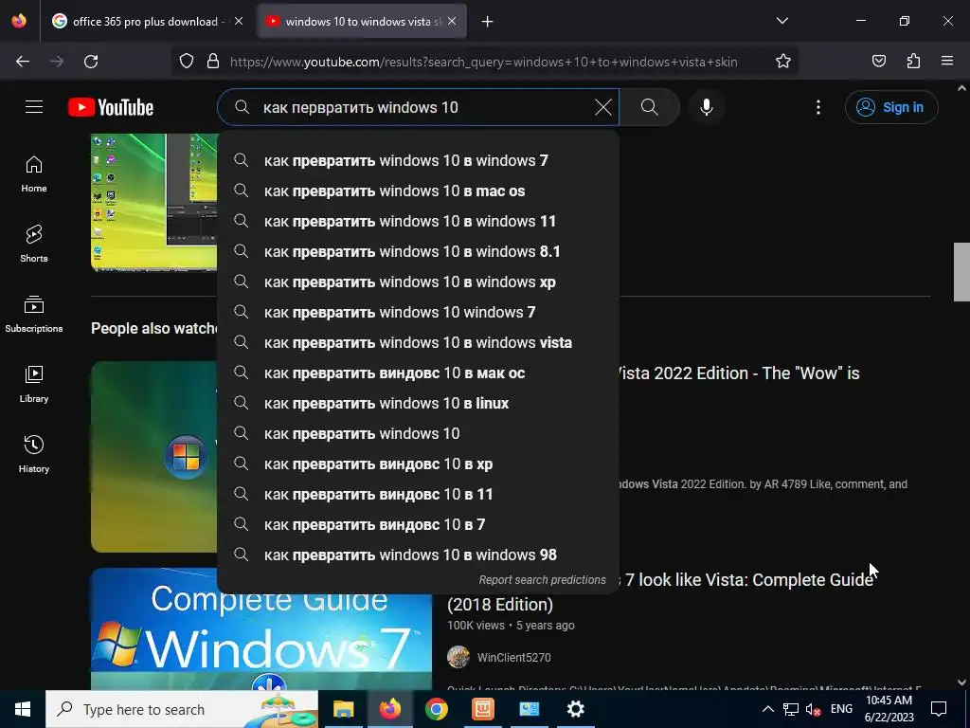Click the taskbar 'Type here to search' box
The height and width of the screenshot is (728, 970).
182,709
